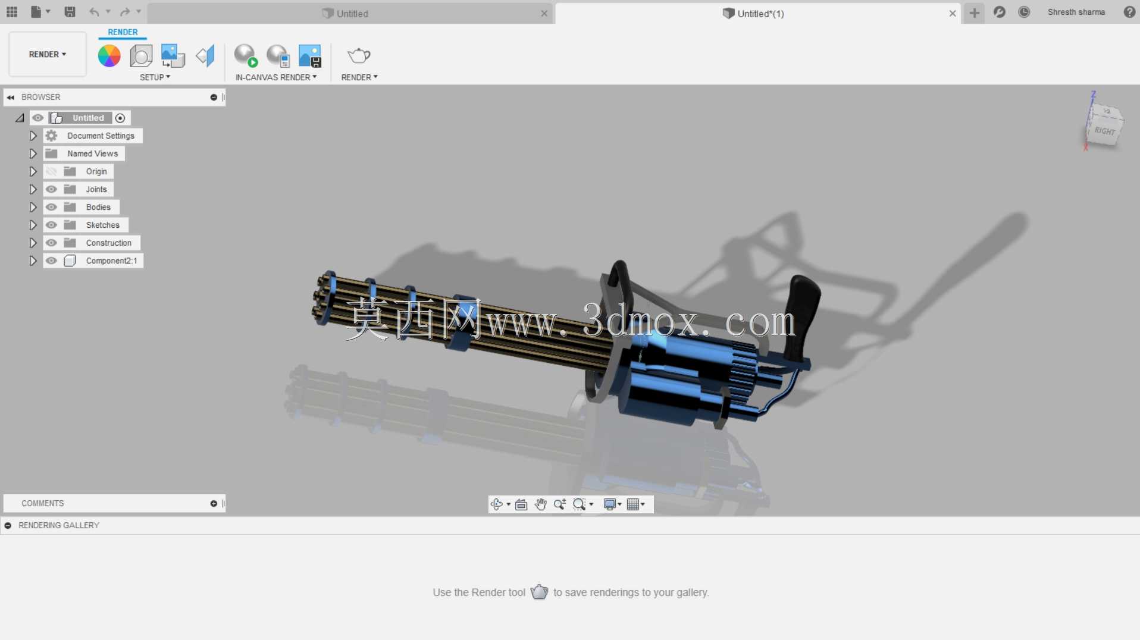Open the Help menu

pos(1129,12)
